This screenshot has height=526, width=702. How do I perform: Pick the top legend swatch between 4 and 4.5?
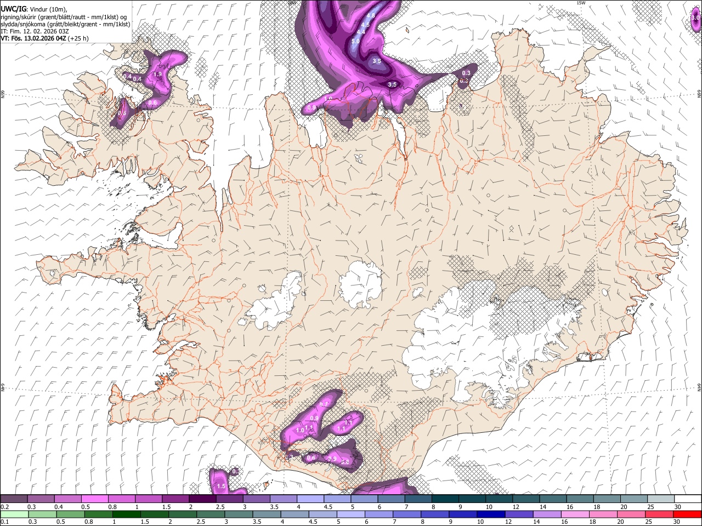pos(310,499)
